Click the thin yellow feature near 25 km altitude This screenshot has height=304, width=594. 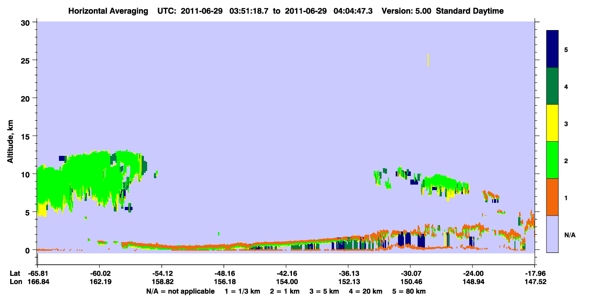point(428,60)
